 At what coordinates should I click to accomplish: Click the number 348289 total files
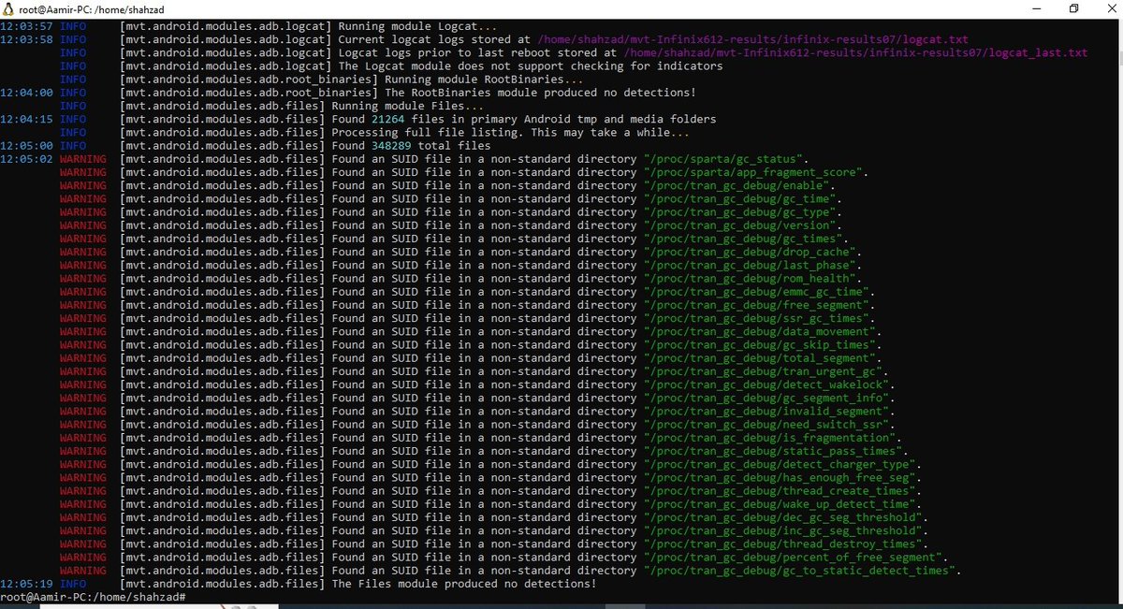tap(390, 146)
